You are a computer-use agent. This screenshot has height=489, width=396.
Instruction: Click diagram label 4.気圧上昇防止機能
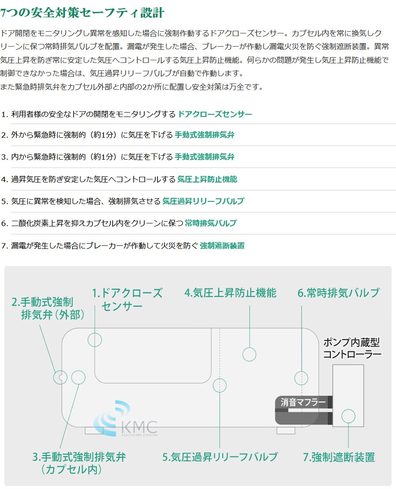coord(230,293)
